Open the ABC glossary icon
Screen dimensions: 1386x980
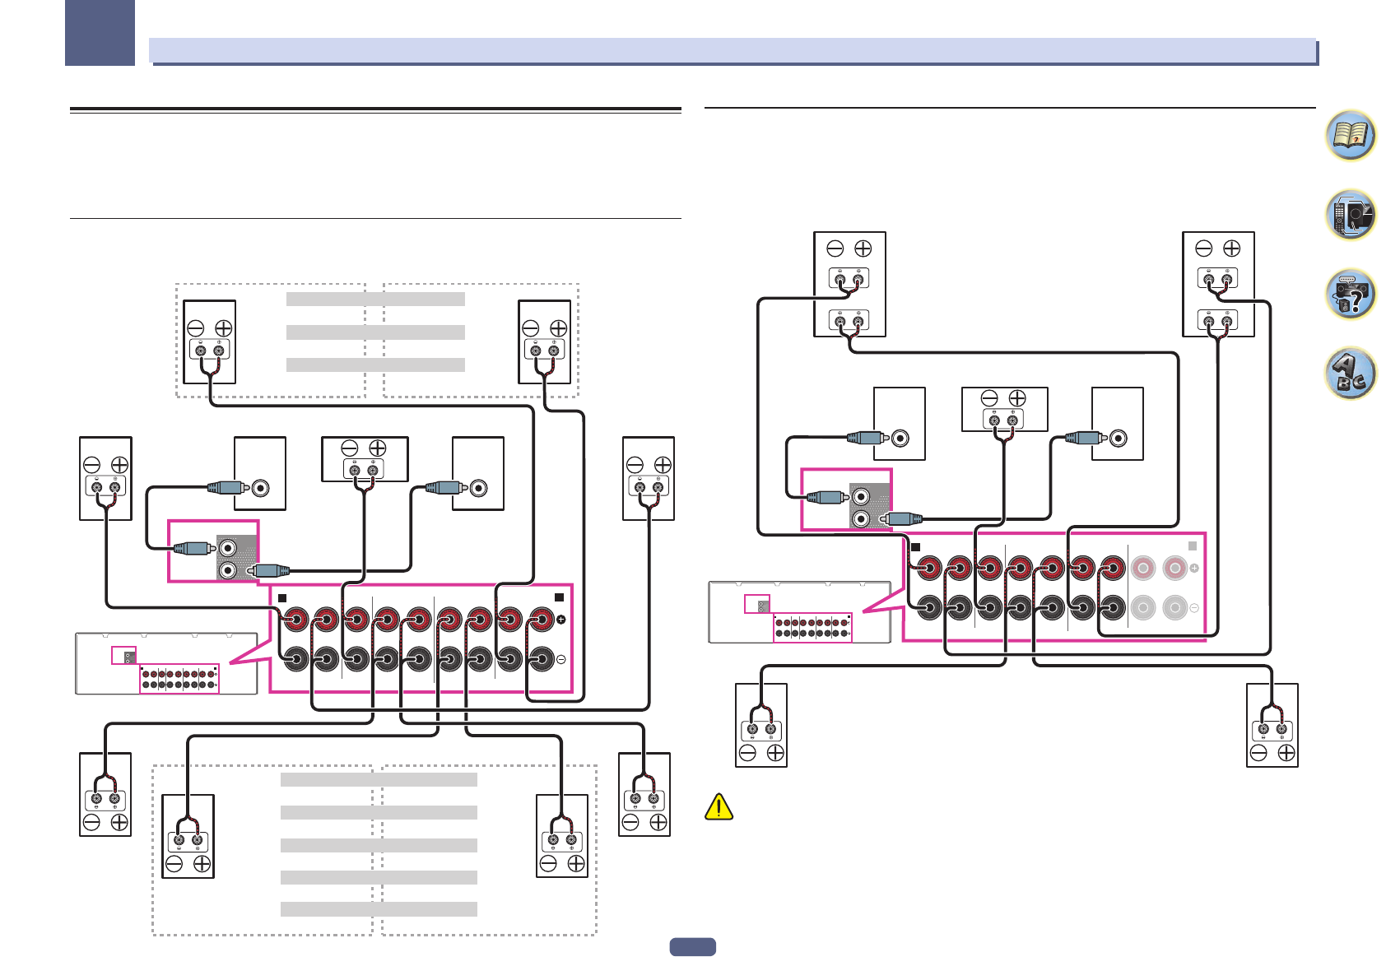(1350, 373)
